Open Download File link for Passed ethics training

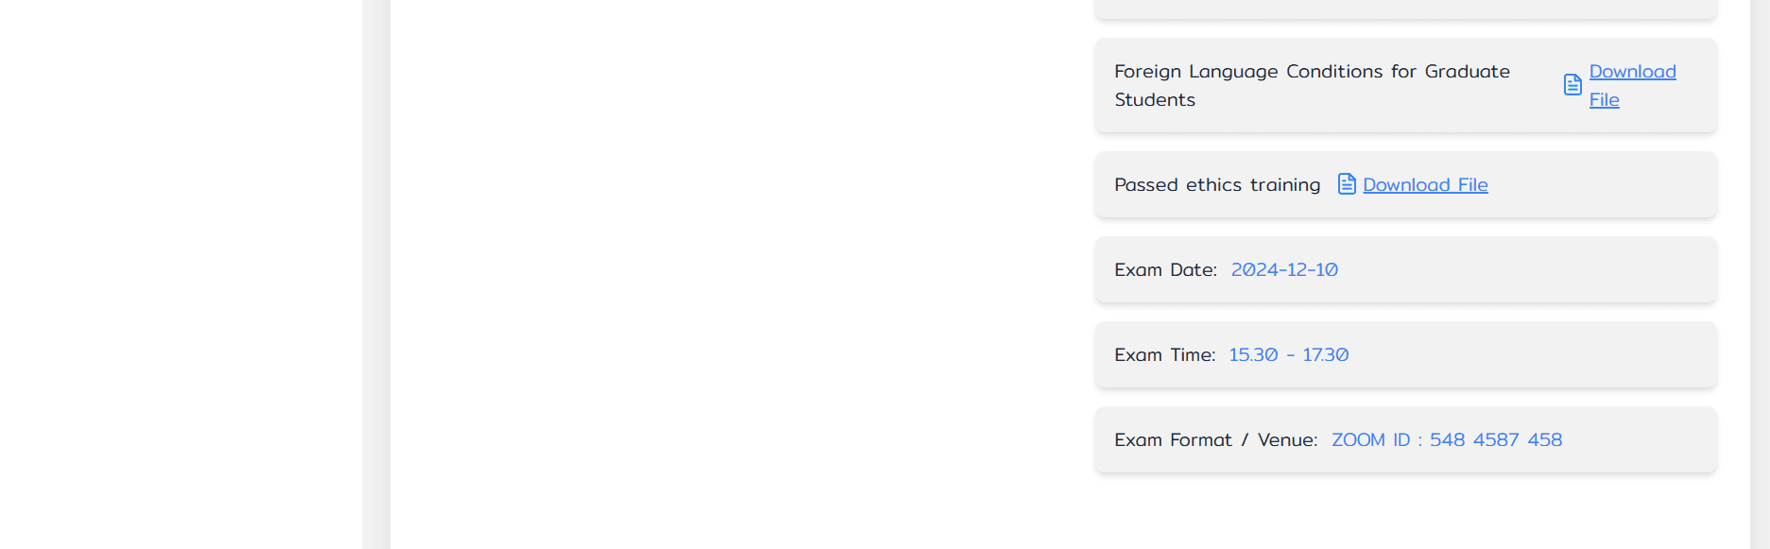coord(1425,185)
